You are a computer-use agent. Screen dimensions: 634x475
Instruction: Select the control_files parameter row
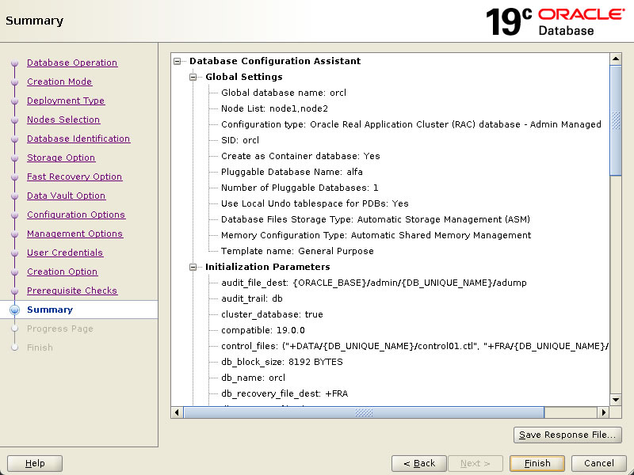(x=414, y=346)
